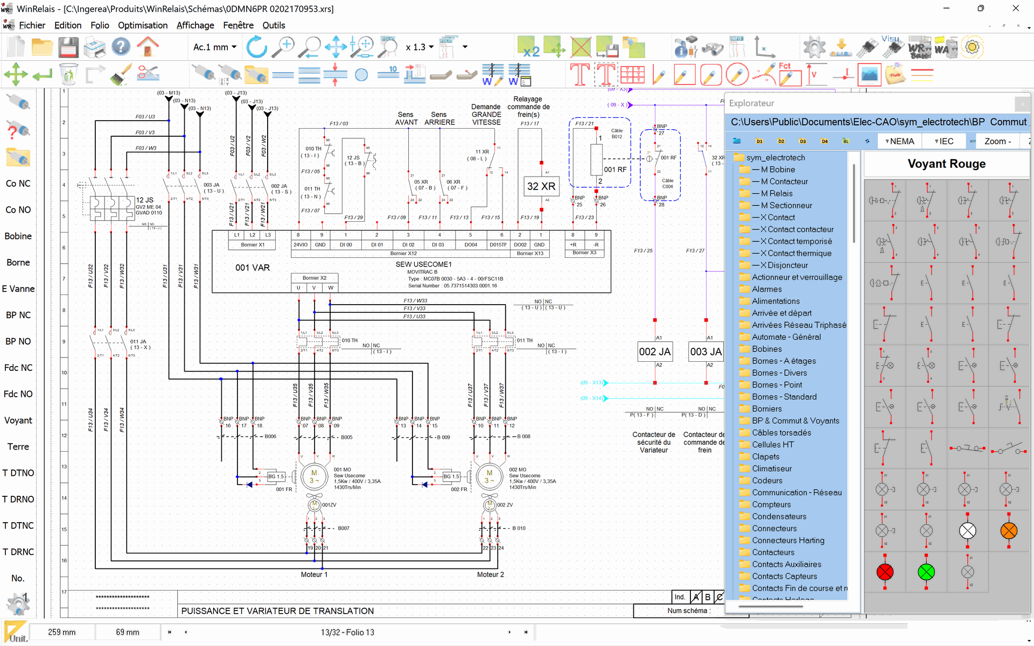Click the paintbrush tool icon

tap(121, 74)
